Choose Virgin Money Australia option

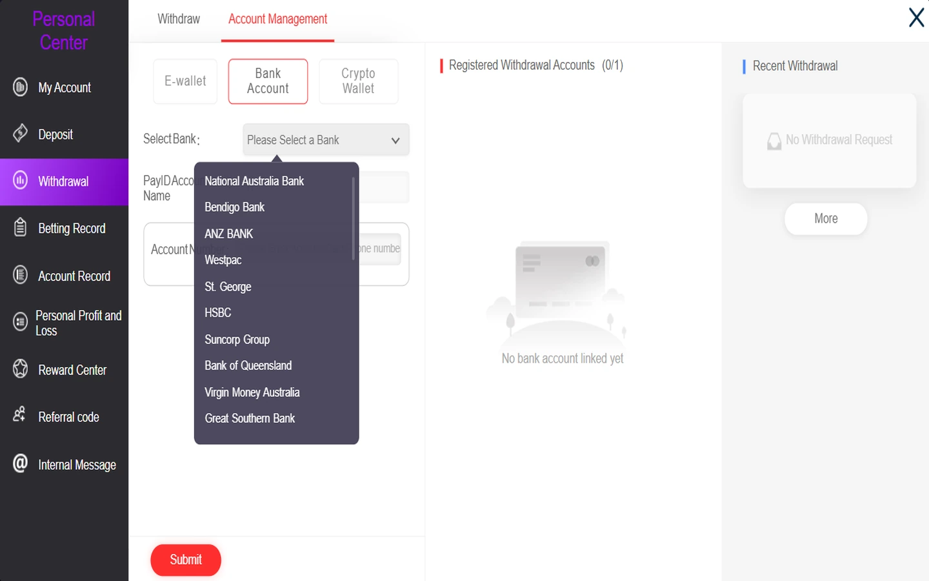click(252, 392)
